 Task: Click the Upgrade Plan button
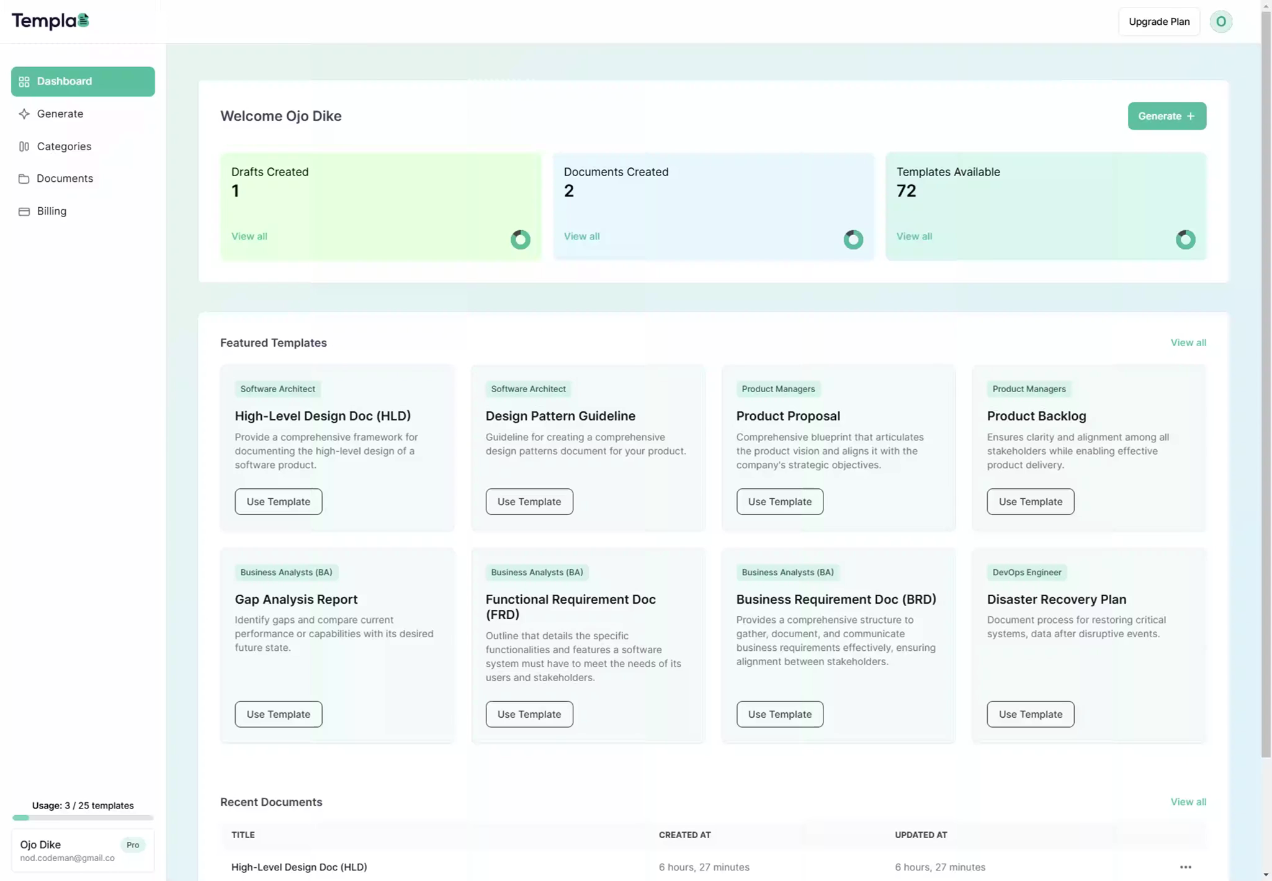point(1158,22)
